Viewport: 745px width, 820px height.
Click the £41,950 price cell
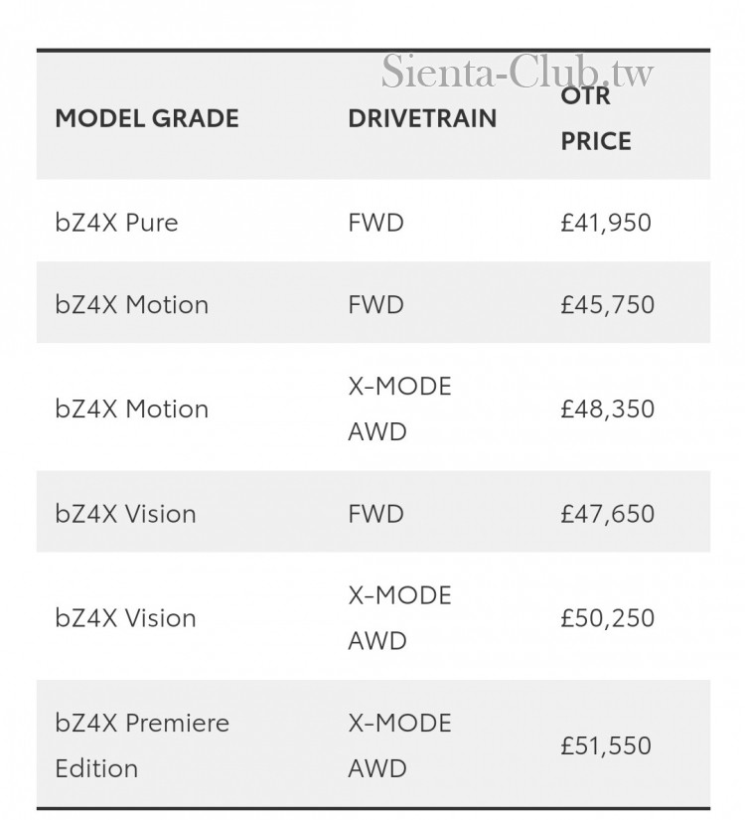click(x=606, y=222)
